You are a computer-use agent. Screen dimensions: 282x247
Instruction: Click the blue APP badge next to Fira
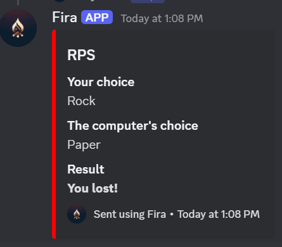tap(97, 17)
